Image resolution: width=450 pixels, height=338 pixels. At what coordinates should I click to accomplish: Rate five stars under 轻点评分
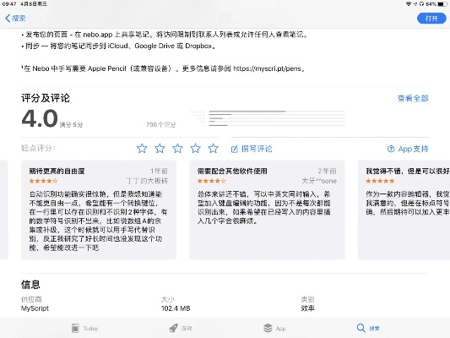tap(214, 149)
